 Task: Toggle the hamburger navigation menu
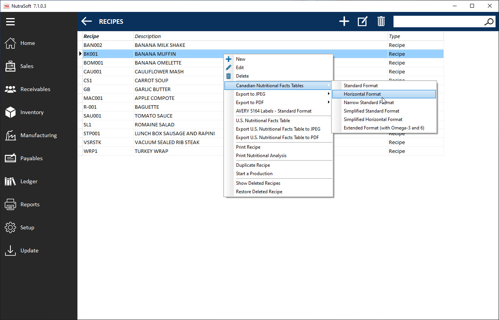[x=10, y=22]
